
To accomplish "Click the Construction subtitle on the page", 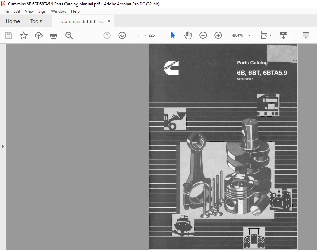I will (245, 79).
